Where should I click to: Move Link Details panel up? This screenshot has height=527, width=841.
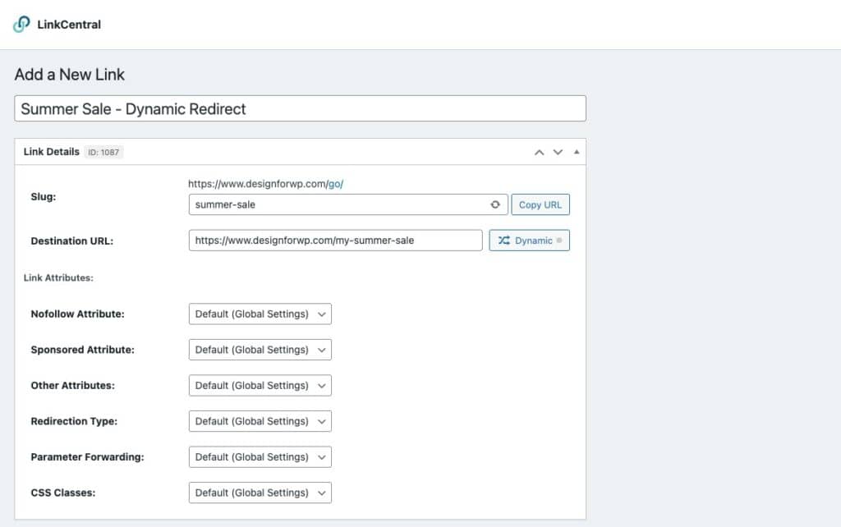540,152
